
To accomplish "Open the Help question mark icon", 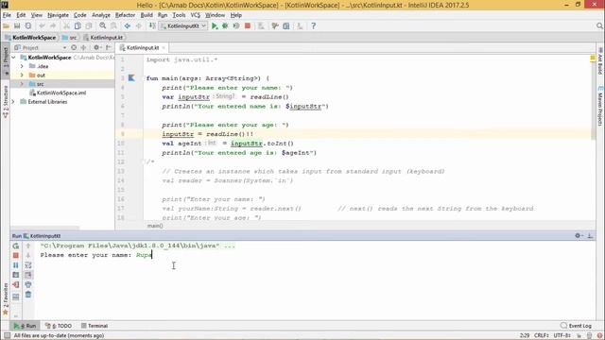I will click(x=313, y=25).
